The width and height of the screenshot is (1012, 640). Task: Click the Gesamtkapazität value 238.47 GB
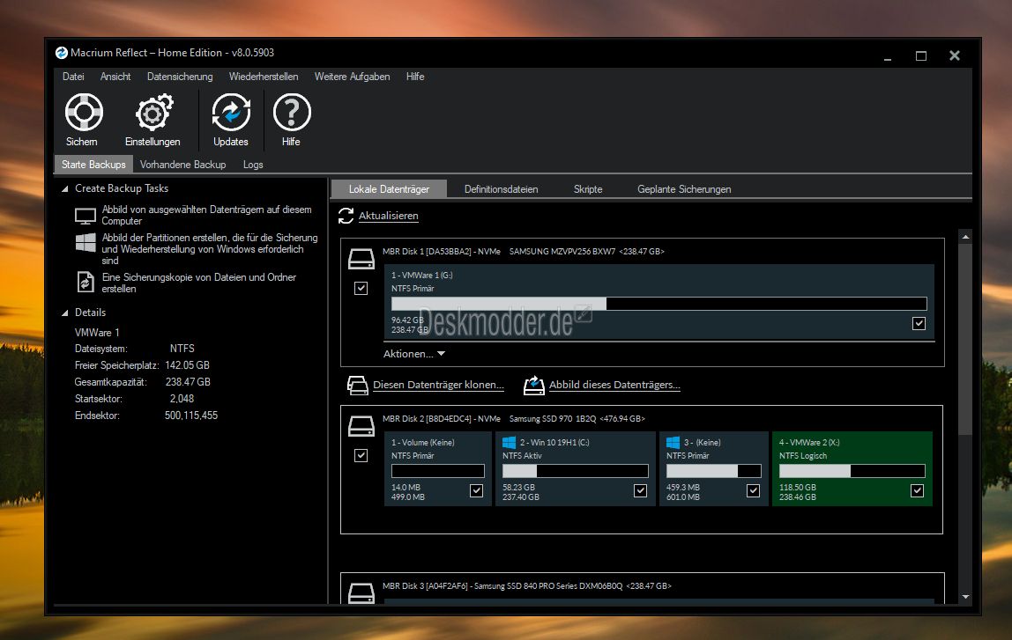click(188, 382)
